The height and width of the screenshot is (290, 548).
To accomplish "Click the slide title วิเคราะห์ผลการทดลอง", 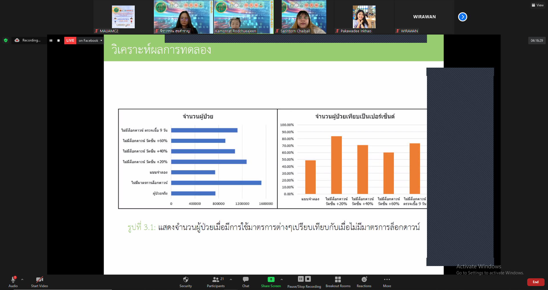I will (161, 50).
